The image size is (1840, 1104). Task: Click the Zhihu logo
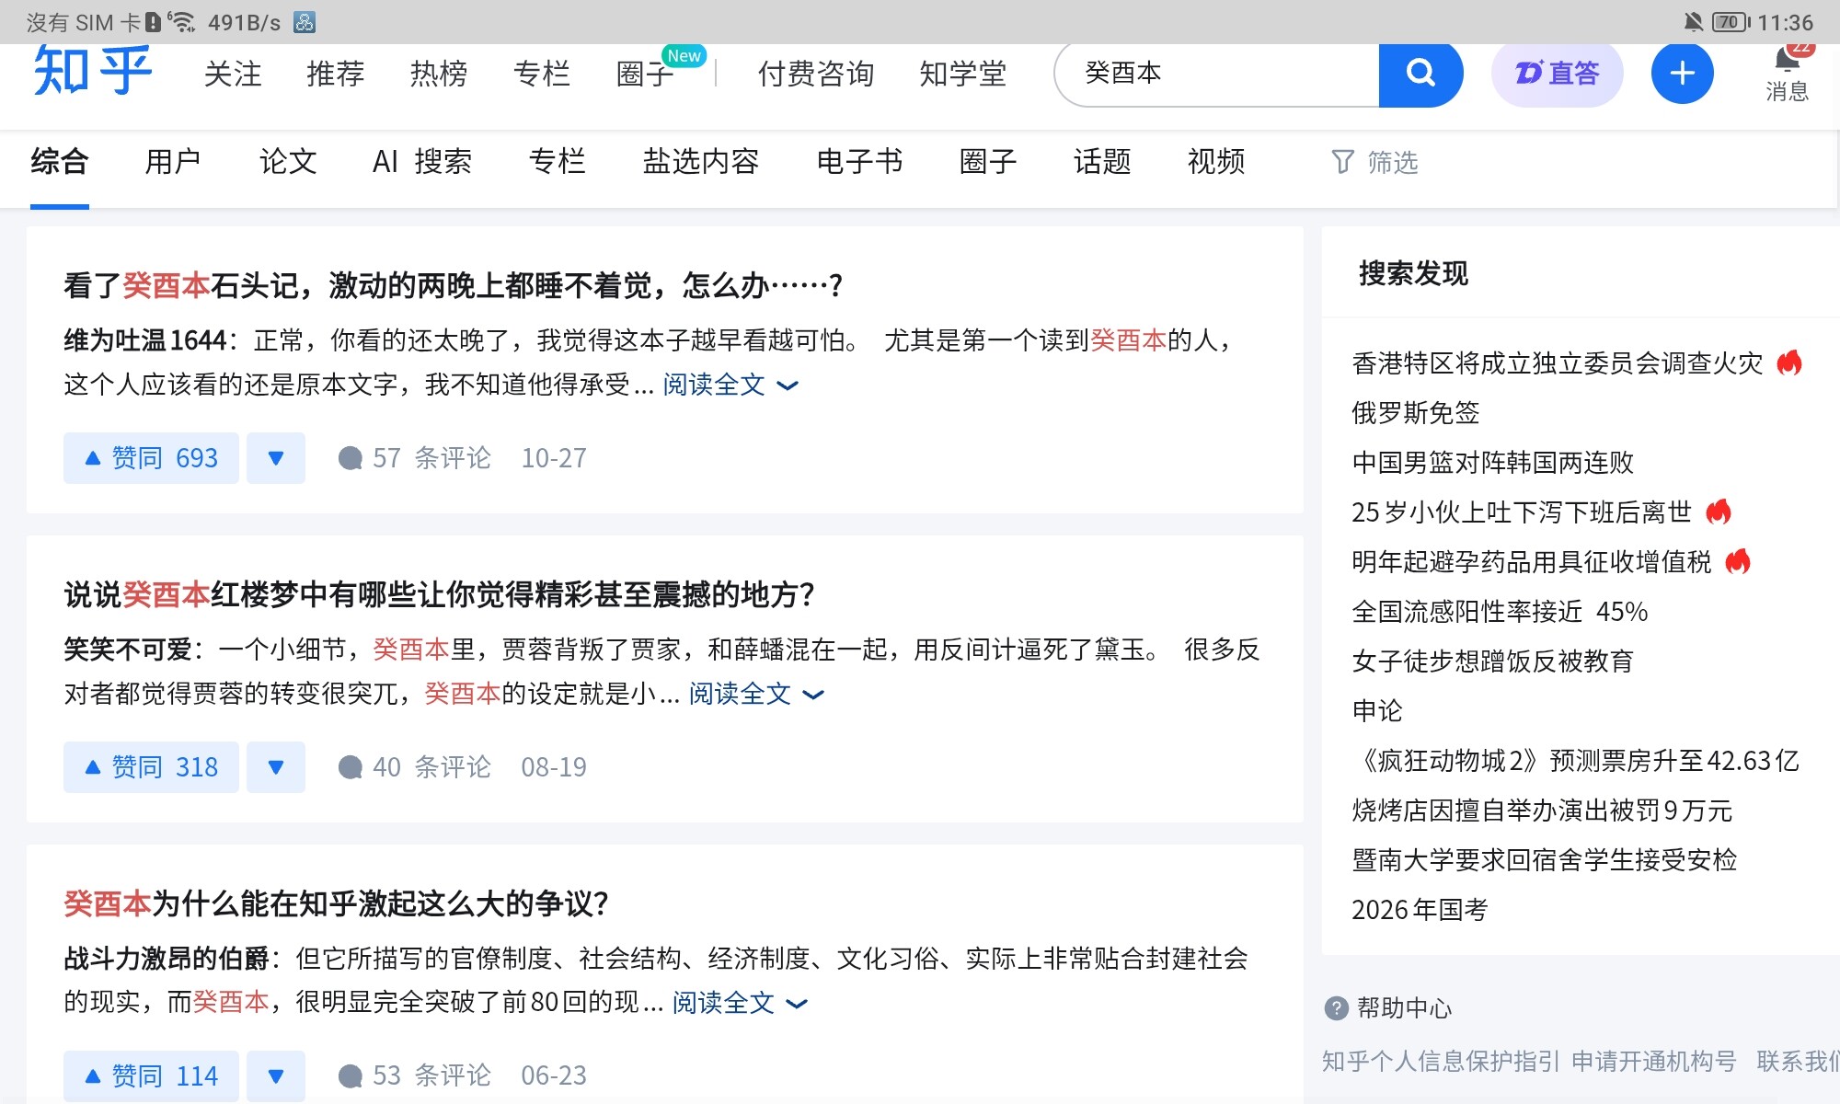[92, 72]
